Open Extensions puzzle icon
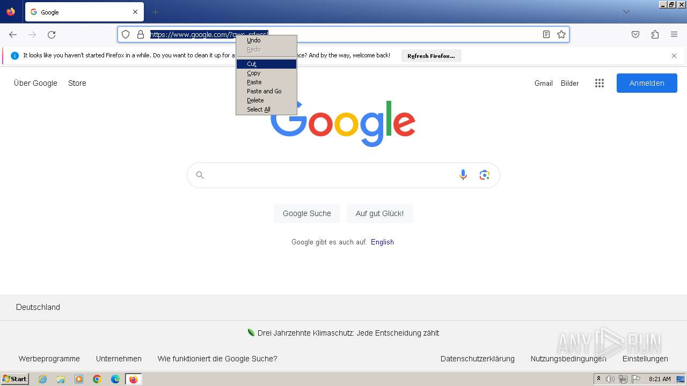Viewport: 687px width, 386px height. click(655, 35)
